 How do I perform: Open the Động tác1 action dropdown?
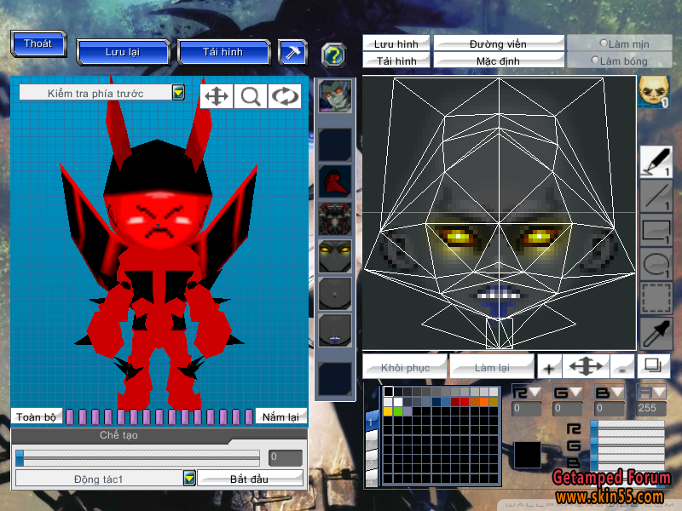tap(189, 479)
